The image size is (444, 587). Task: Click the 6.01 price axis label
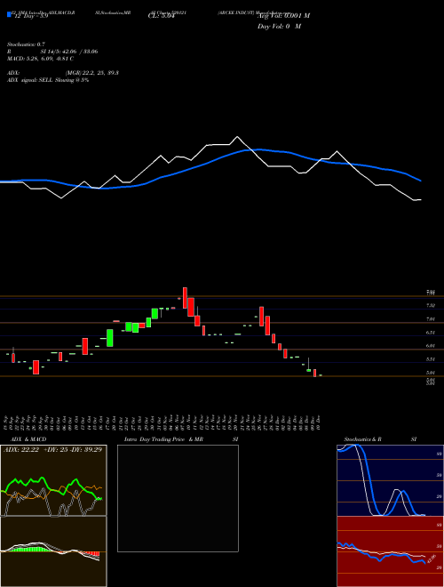[430, 346]
